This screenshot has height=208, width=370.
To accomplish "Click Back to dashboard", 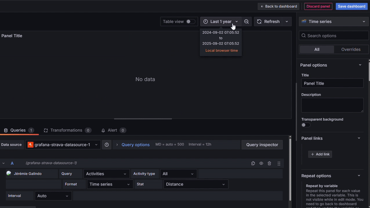I will coord(278,6).
